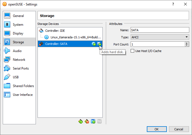Screen dimensions: 192x135
Task: Switch to the Shared Folders page
Action: click(x=23, y=86)
